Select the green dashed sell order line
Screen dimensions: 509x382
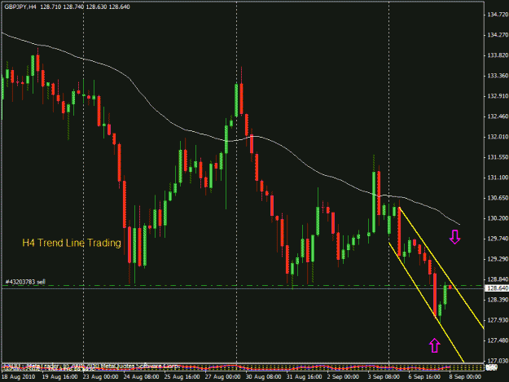(243, 286)
